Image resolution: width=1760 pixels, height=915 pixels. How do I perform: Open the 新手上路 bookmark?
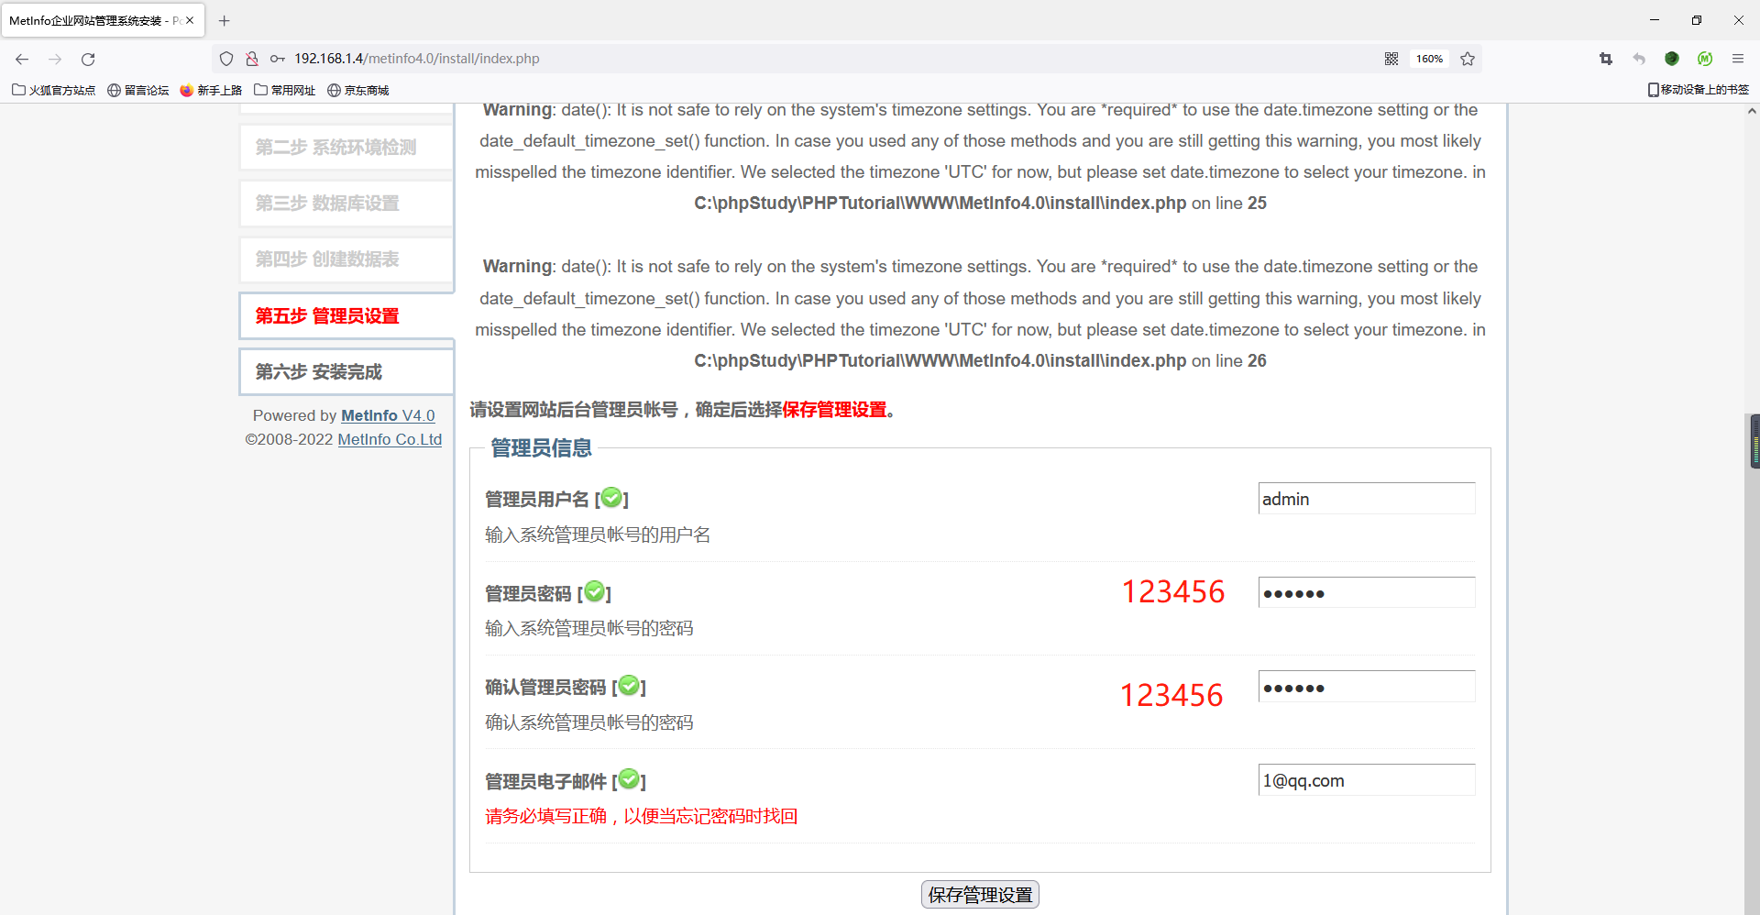pos(211,90)
